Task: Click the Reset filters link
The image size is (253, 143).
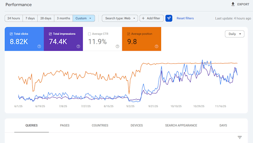Action: coord(185,18)
